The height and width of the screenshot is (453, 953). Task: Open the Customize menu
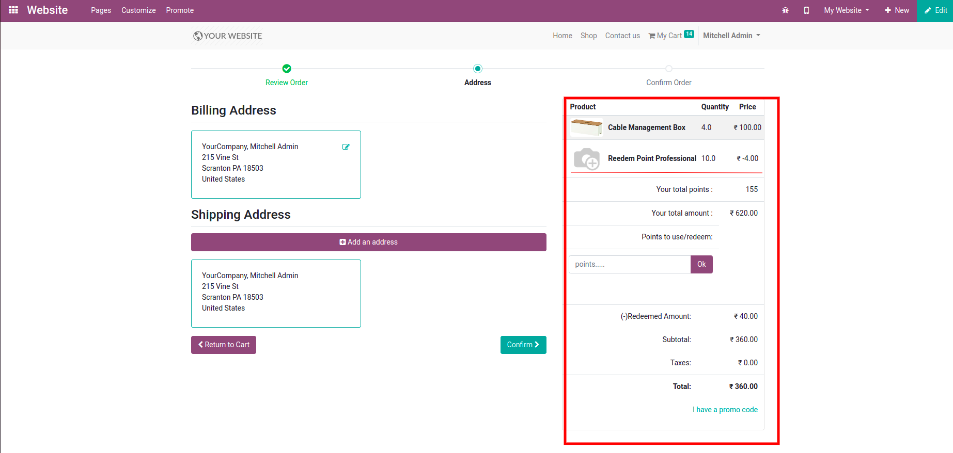tap(138, 10)
